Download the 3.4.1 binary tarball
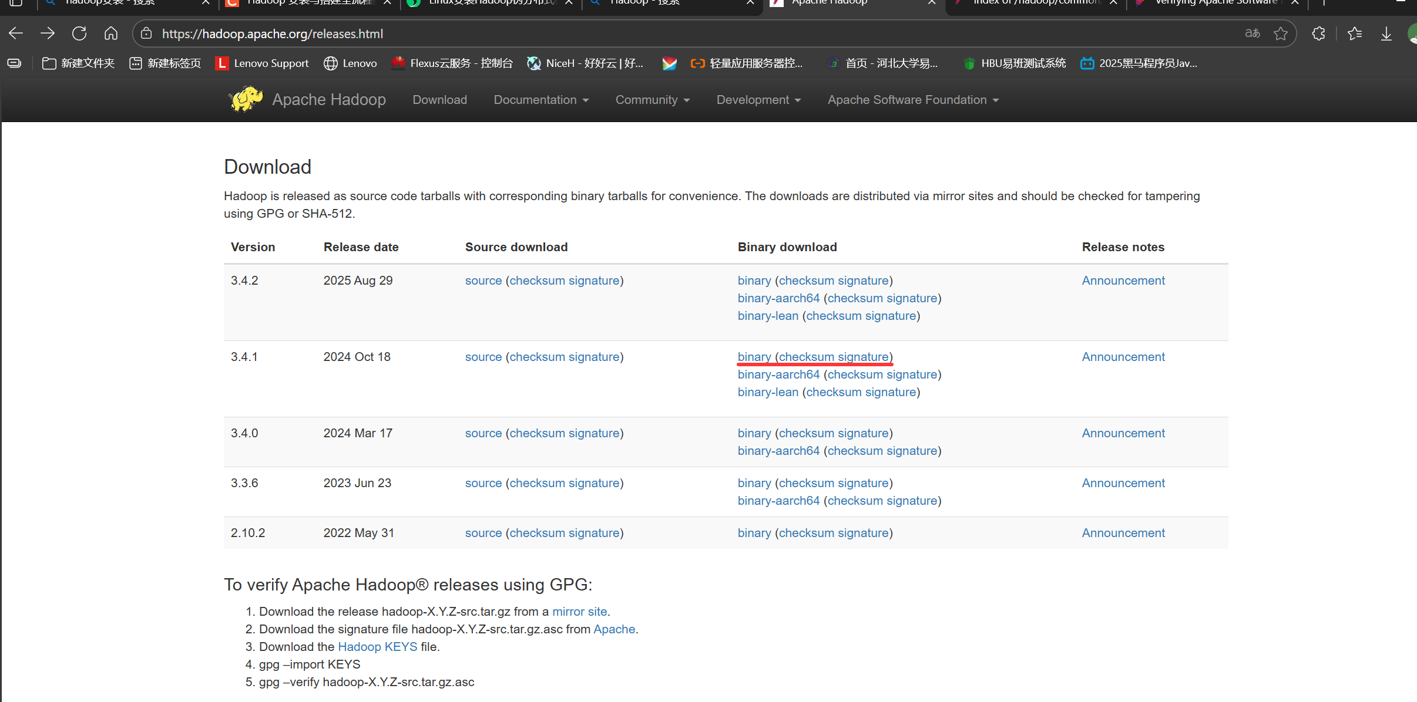Viewport: 1417px width, 702px height. (x=754, y=357)
